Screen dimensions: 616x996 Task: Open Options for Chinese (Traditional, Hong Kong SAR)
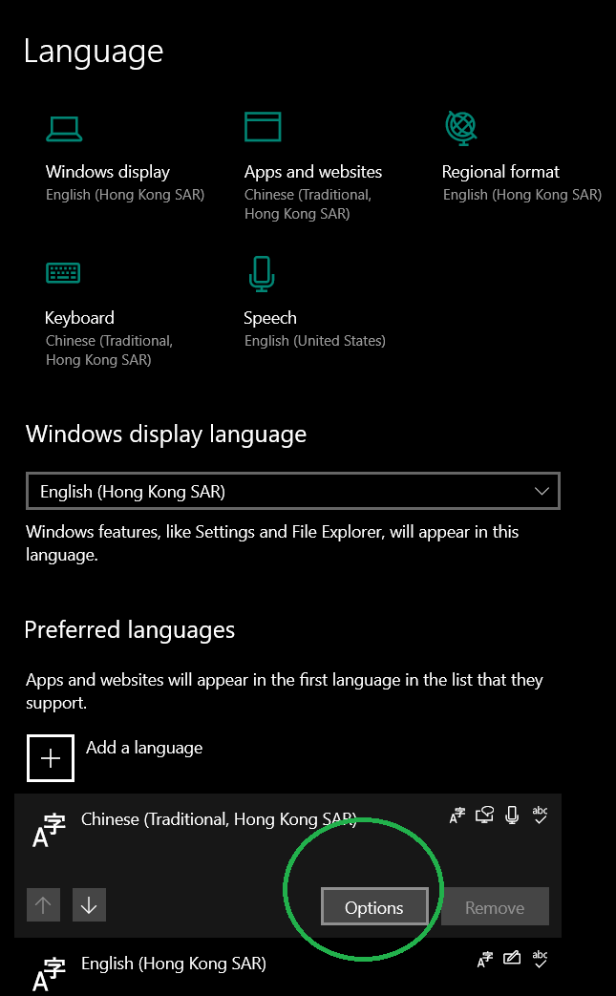coord(374,907)
